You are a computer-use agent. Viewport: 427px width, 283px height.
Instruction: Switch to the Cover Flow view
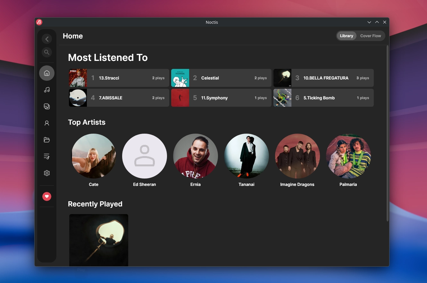coord(371,36)
